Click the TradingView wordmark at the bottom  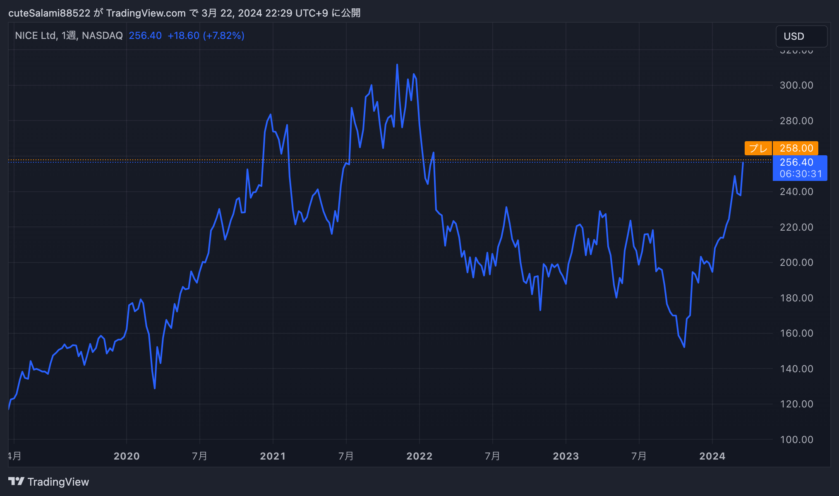tap(58, 482)
